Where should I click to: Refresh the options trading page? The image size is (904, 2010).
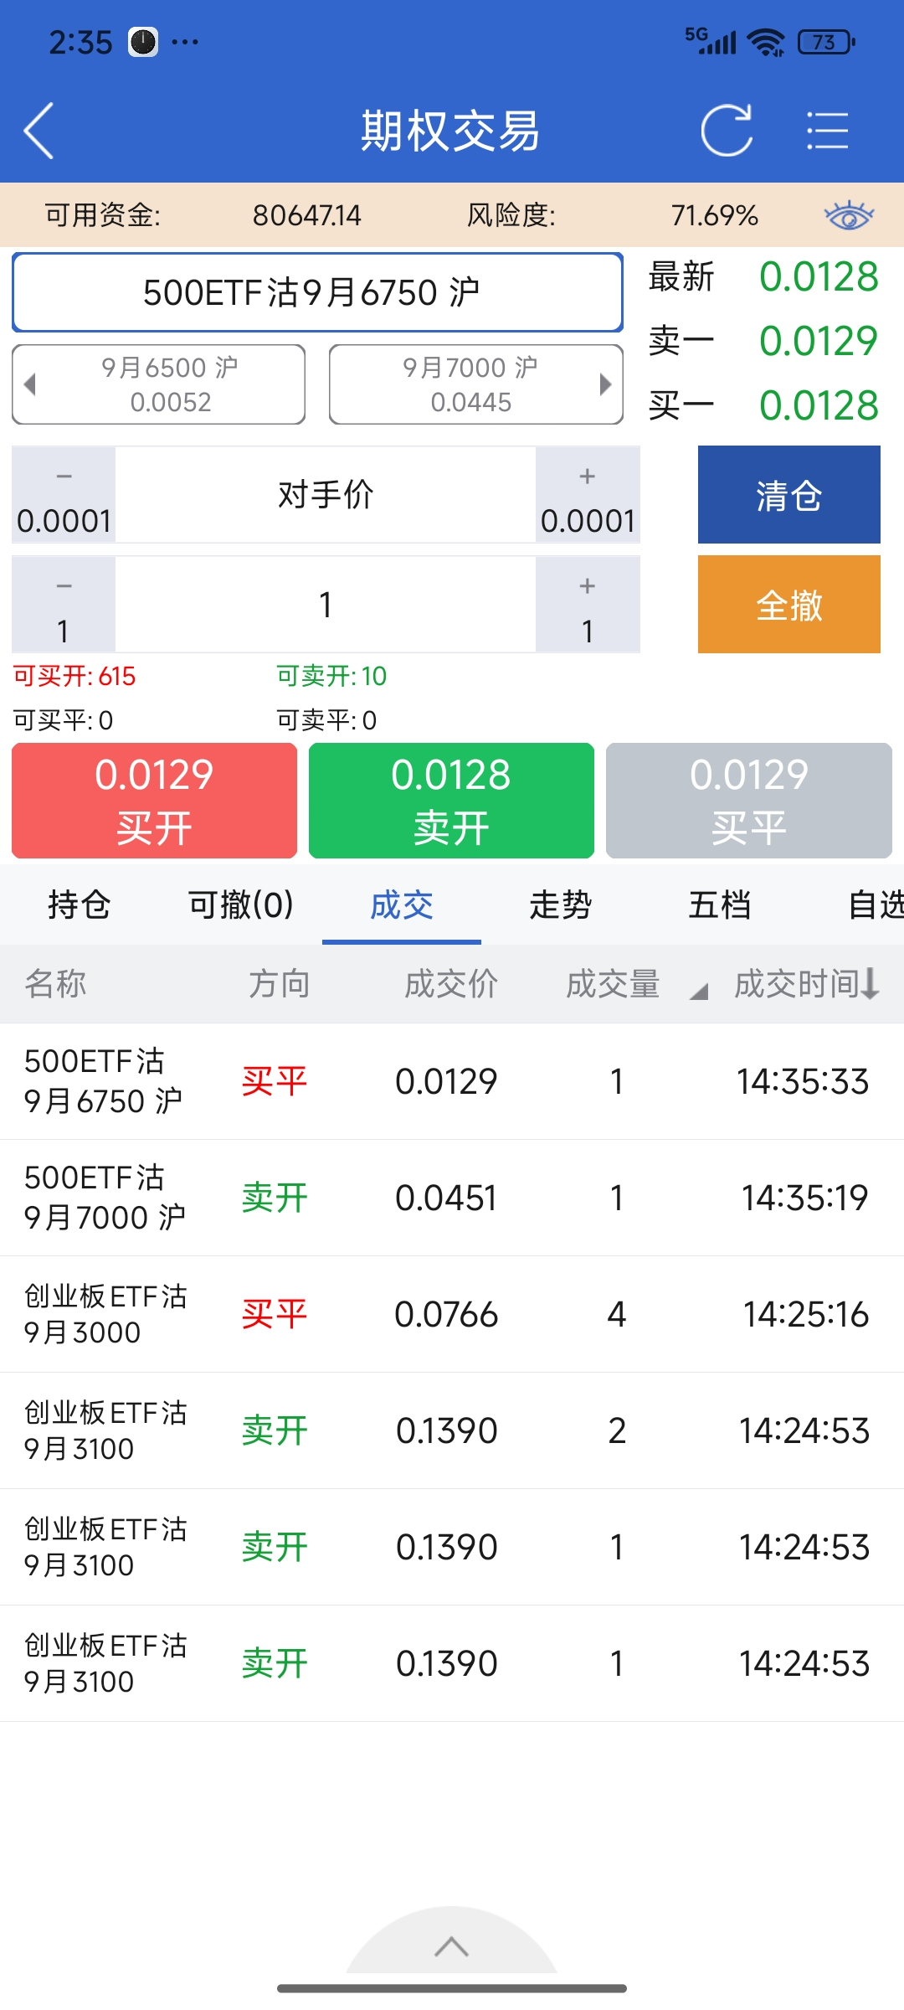(x=727, y=131)
